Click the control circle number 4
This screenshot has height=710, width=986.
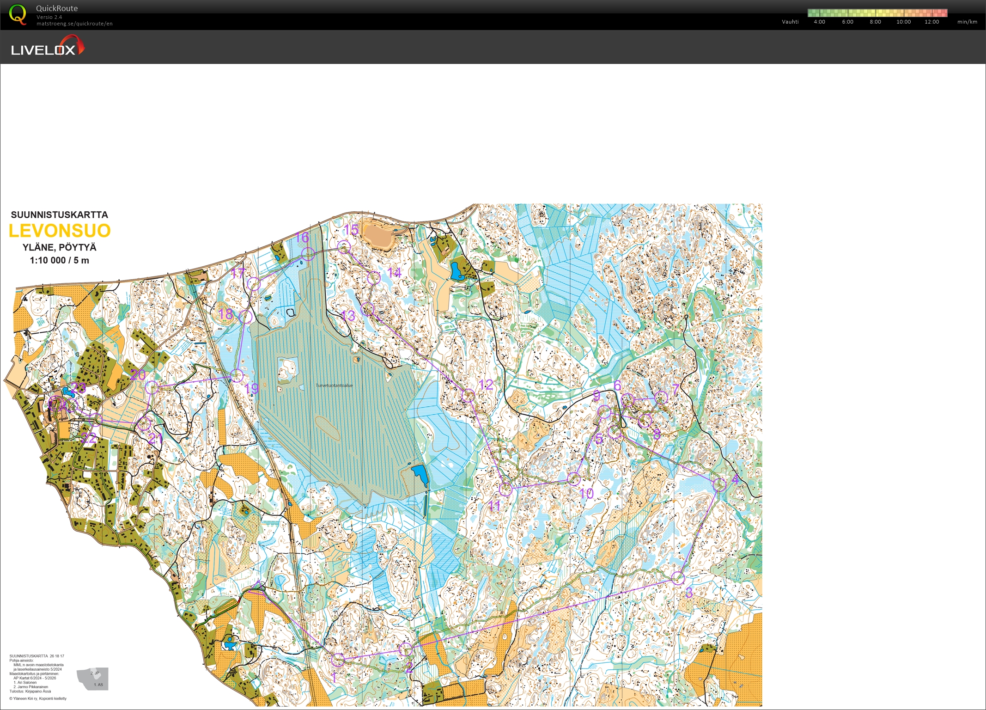[719, 484]
